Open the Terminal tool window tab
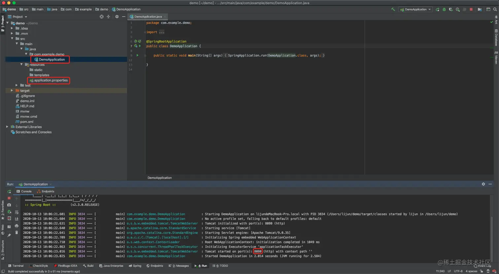 [x=16, y=266]
